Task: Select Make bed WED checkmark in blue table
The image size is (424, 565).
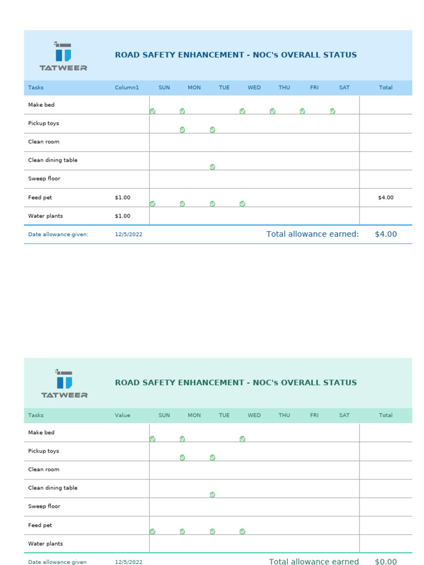Action: [242, 111]
